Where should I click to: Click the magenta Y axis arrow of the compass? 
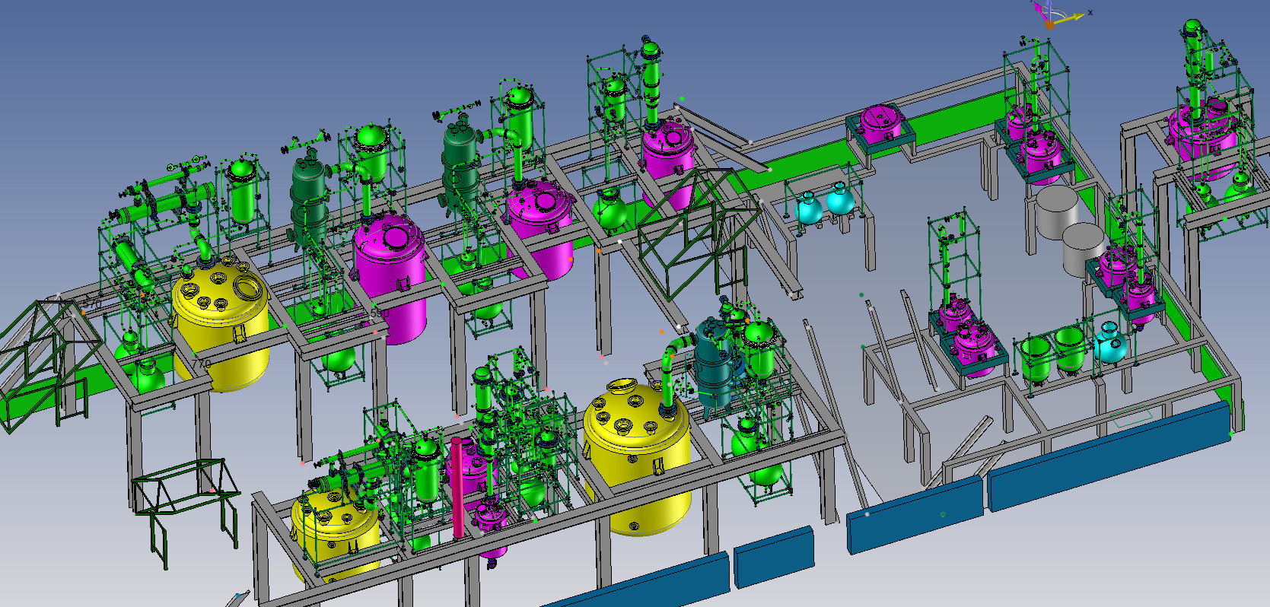click(1039, 11)
